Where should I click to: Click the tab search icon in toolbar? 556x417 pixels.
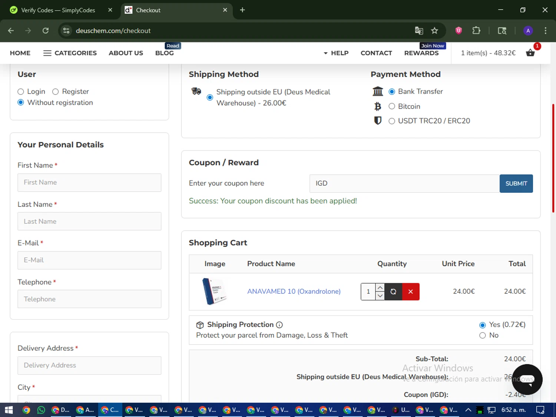click(x=502, y=31)
